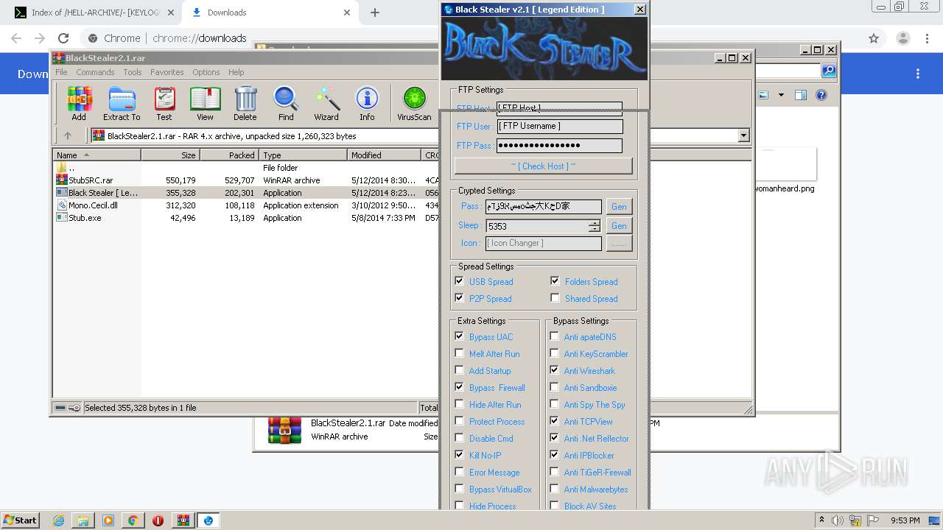Uncheck the P2P Spread option
Image resolution: width=943 pixels, height=530 pixels.
(x=459, y=298)
